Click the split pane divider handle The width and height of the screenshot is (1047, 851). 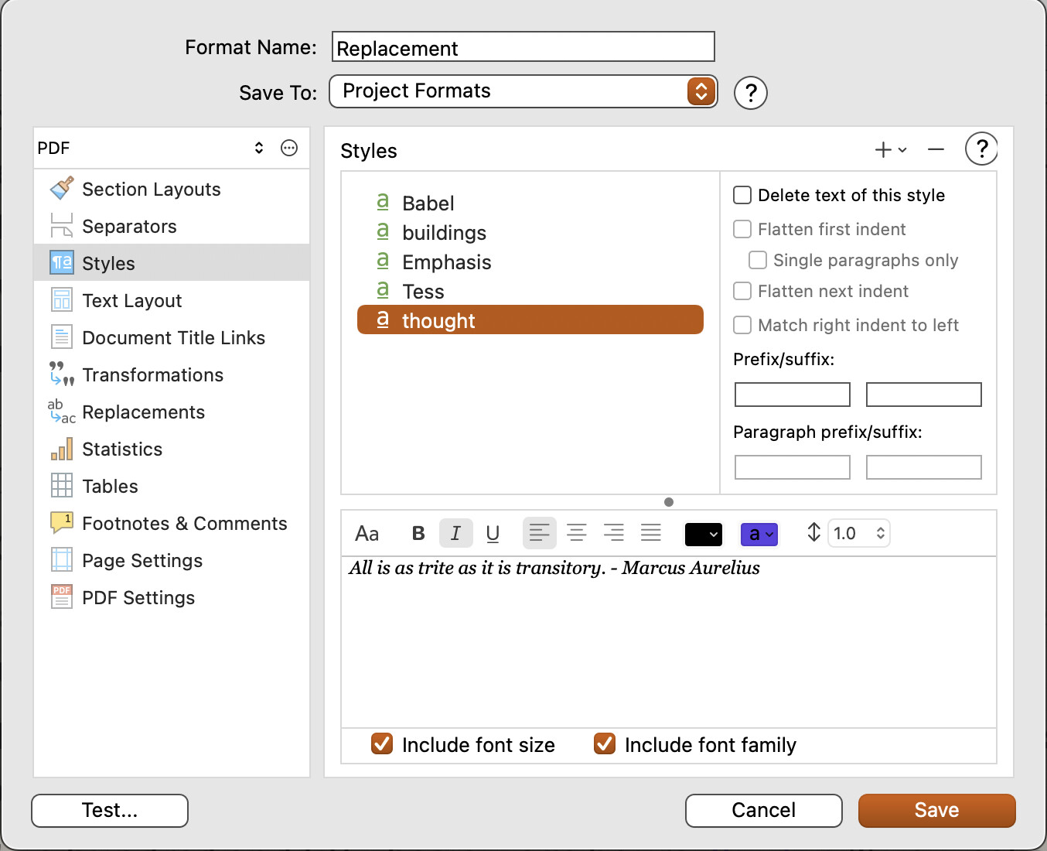669,502
